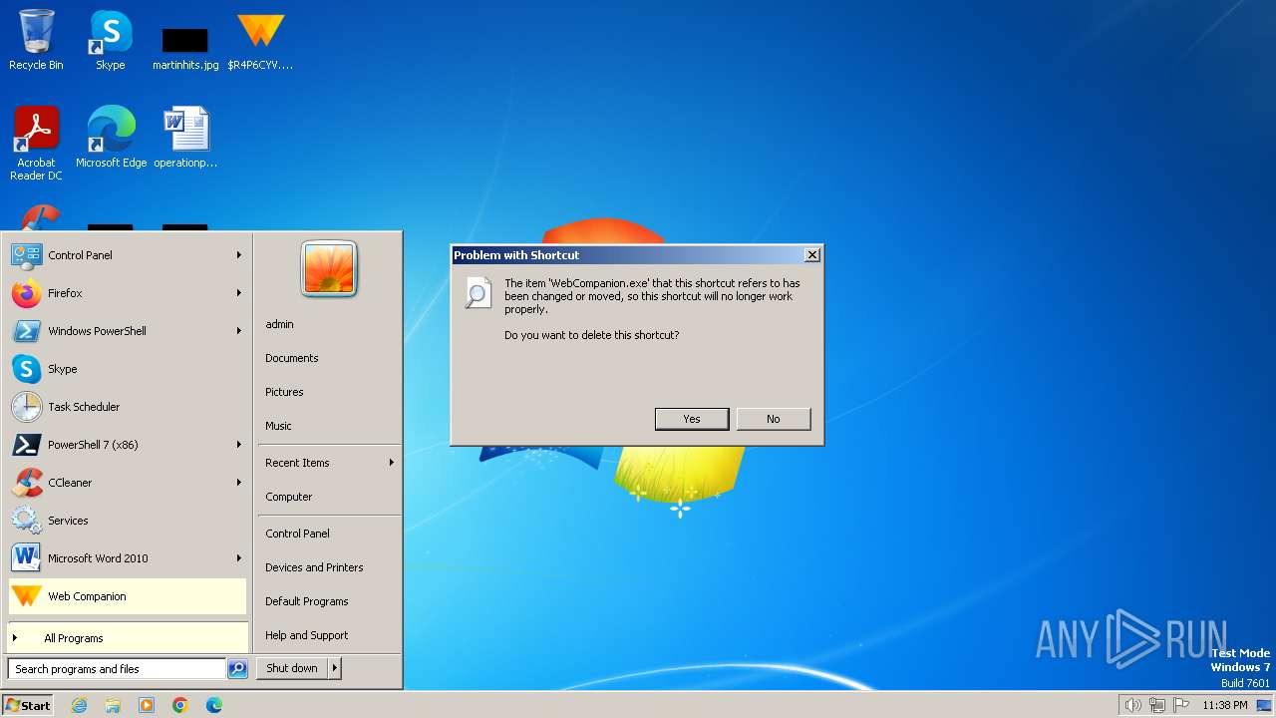This screenshot has width=1276, height=718.
Task: Open Google Chrome from taskbar
Action: coord(180,705)
